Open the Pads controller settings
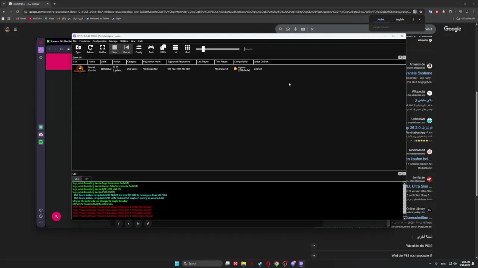This screenshot has height=268, width=478. coord(151,49)
